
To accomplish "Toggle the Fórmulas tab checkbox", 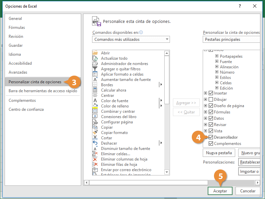I will [211, 112].
